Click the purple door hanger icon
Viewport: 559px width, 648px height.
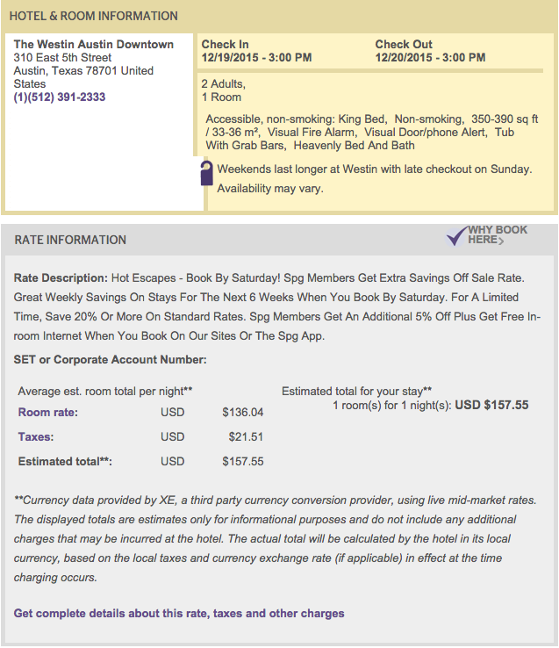tap(206, 173)
